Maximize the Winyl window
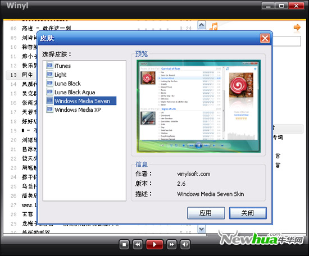The height and width of the screenshot is (256, 309). [281, 6]
